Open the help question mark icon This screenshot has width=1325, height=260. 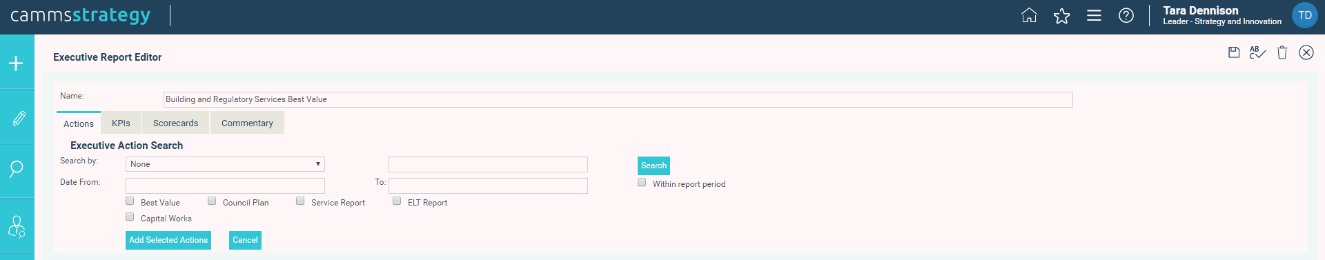click(1126, 15)
